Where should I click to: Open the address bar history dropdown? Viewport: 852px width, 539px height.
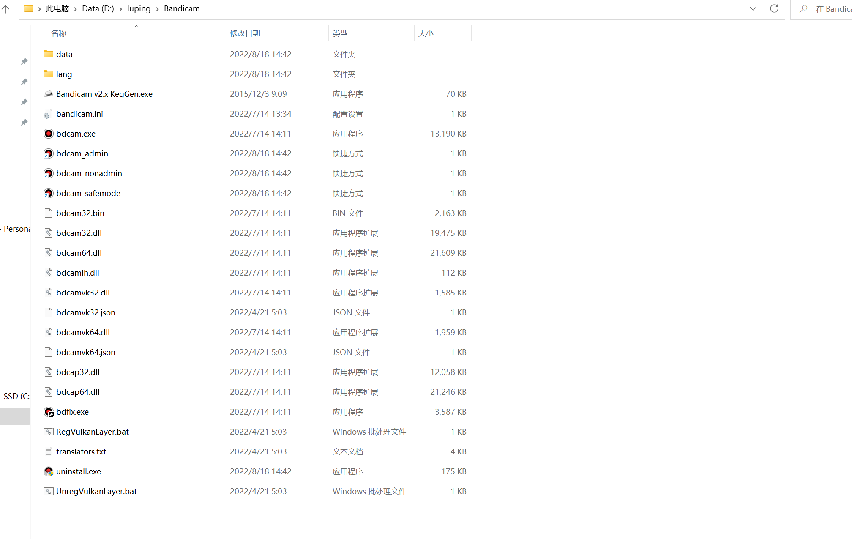click(753, 8)
